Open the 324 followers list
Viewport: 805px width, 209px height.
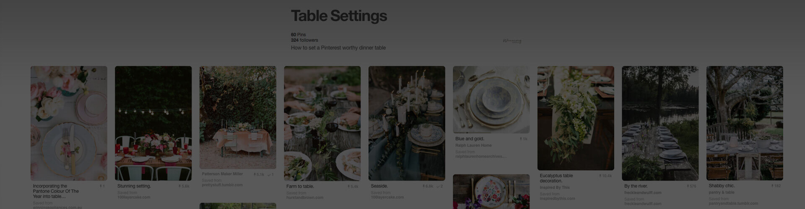(304, 40)
